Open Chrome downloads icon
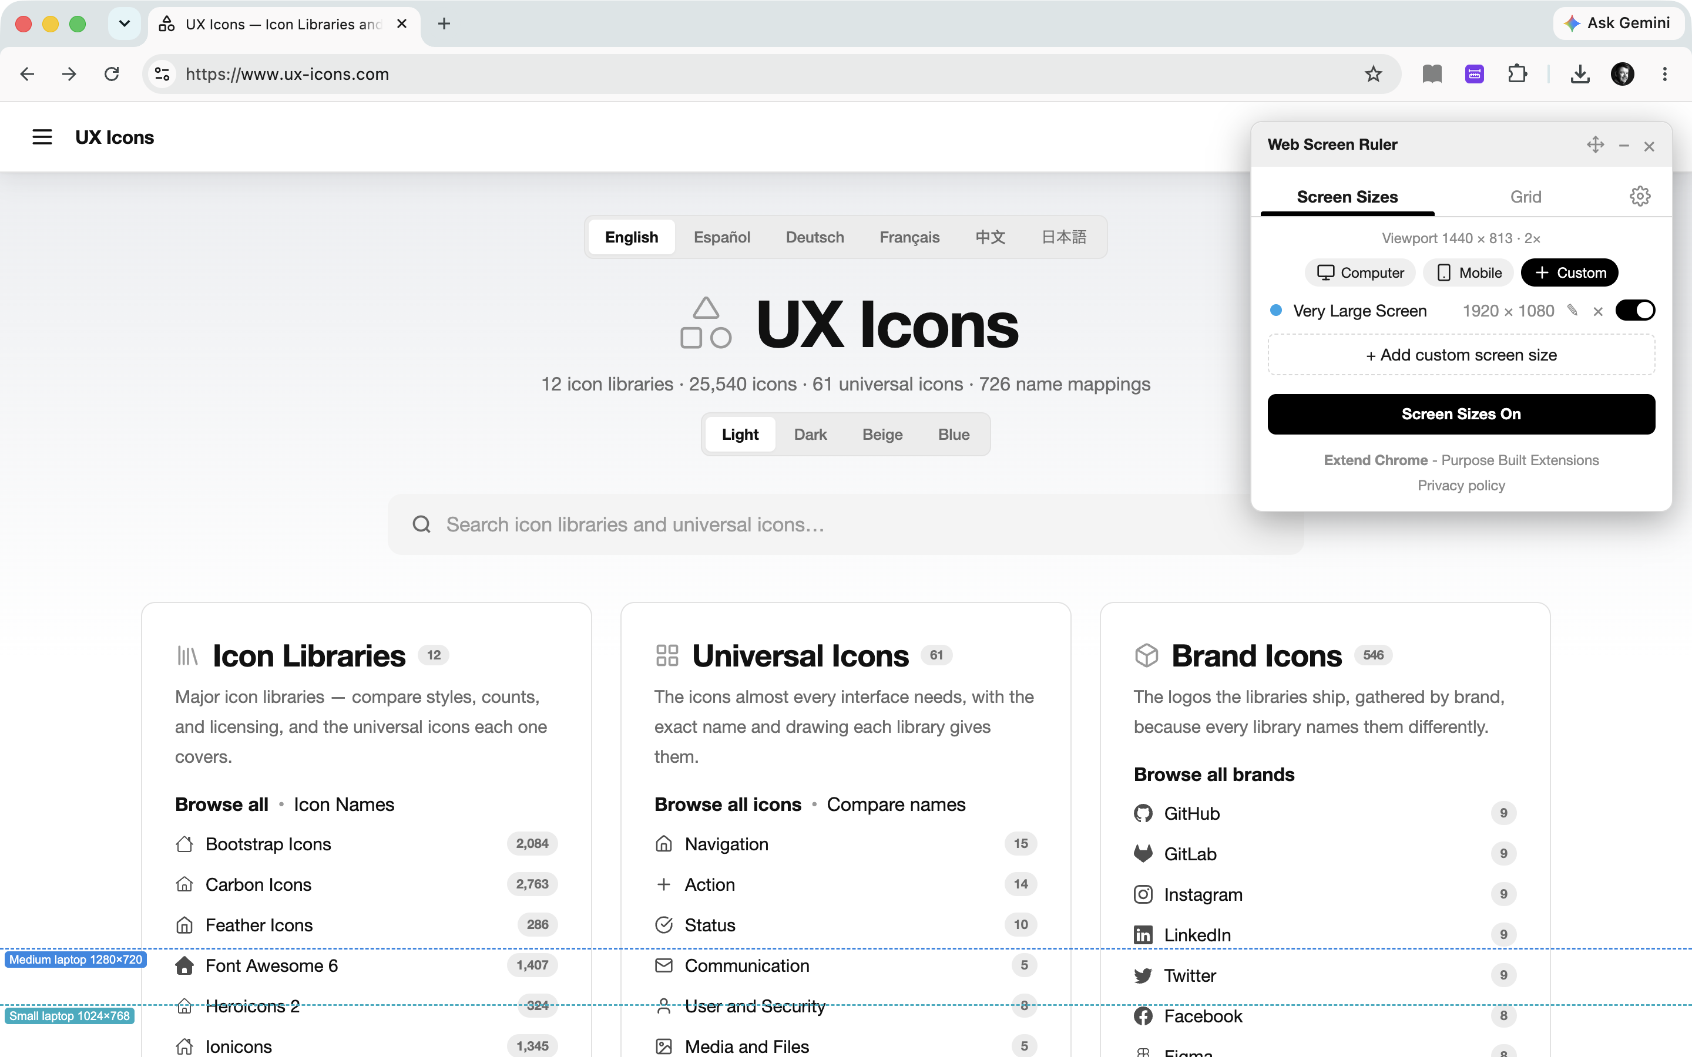This screenshot has width=1692, height=1057. [1580, 74]
